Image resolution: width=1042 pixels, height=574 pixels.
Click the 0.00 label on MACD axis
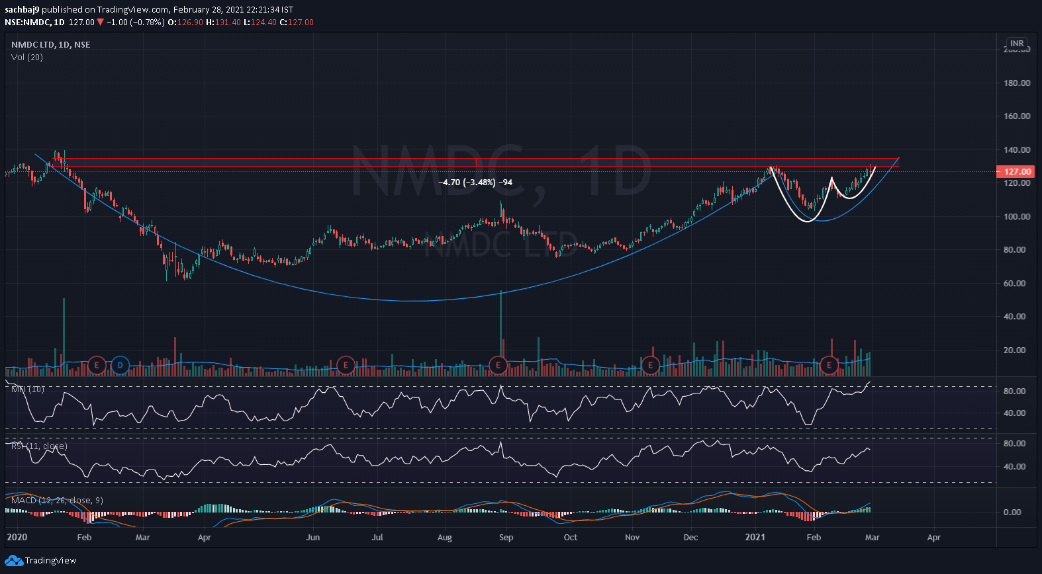1012,512
